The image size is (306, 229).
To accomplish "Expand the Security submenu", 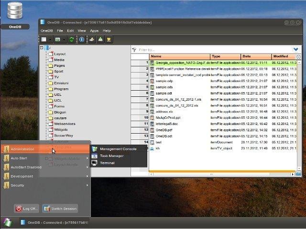I will click(x=45, y=185).
